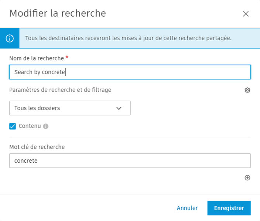Click the info icon in the blue banner
Screen dimensions: 260x221
[9, 38]
